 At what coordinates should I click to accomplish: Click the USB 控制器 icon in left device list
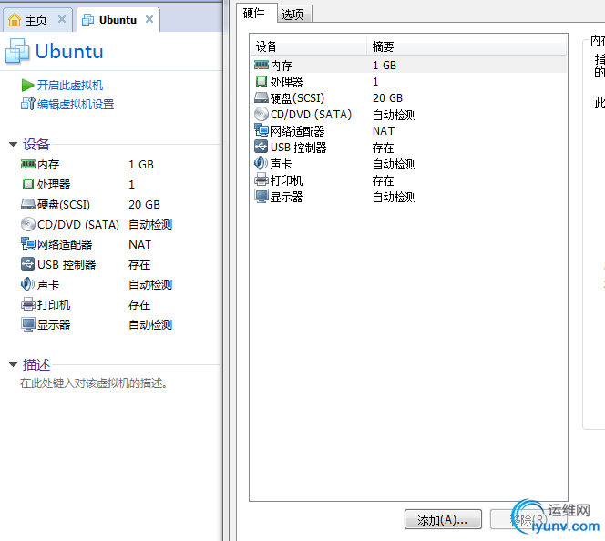(27, 264)
